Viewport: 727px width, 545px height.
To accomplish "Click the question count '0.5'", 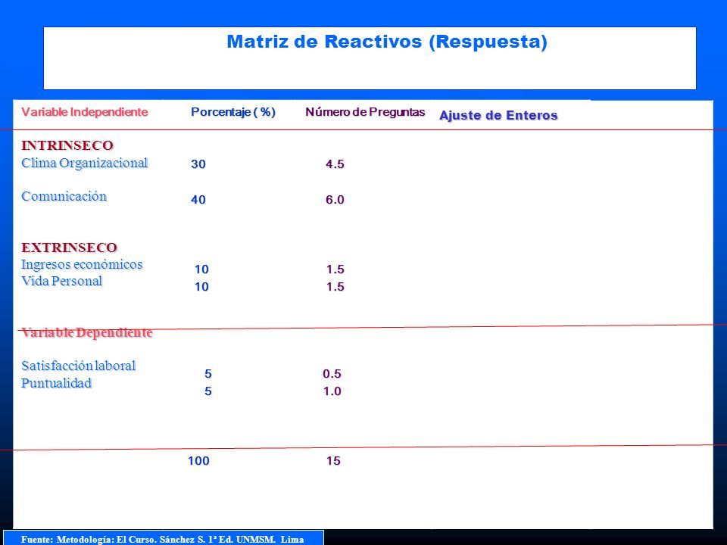I will click(332, 374).
